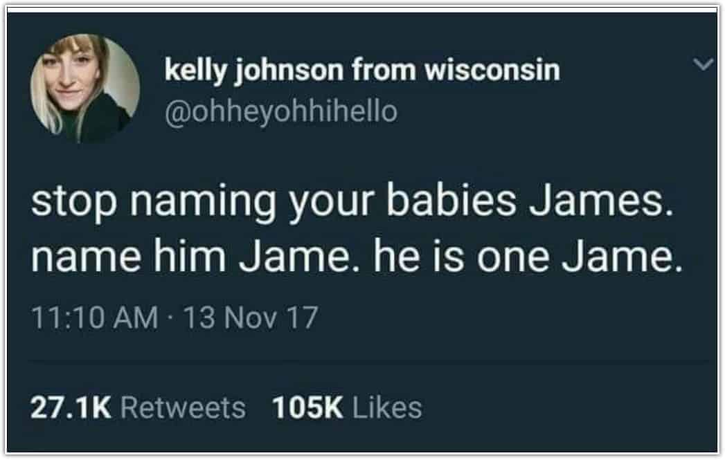Expand the tweet options chevron
This screenshot has height=460, width=725.
pos(704,64)
